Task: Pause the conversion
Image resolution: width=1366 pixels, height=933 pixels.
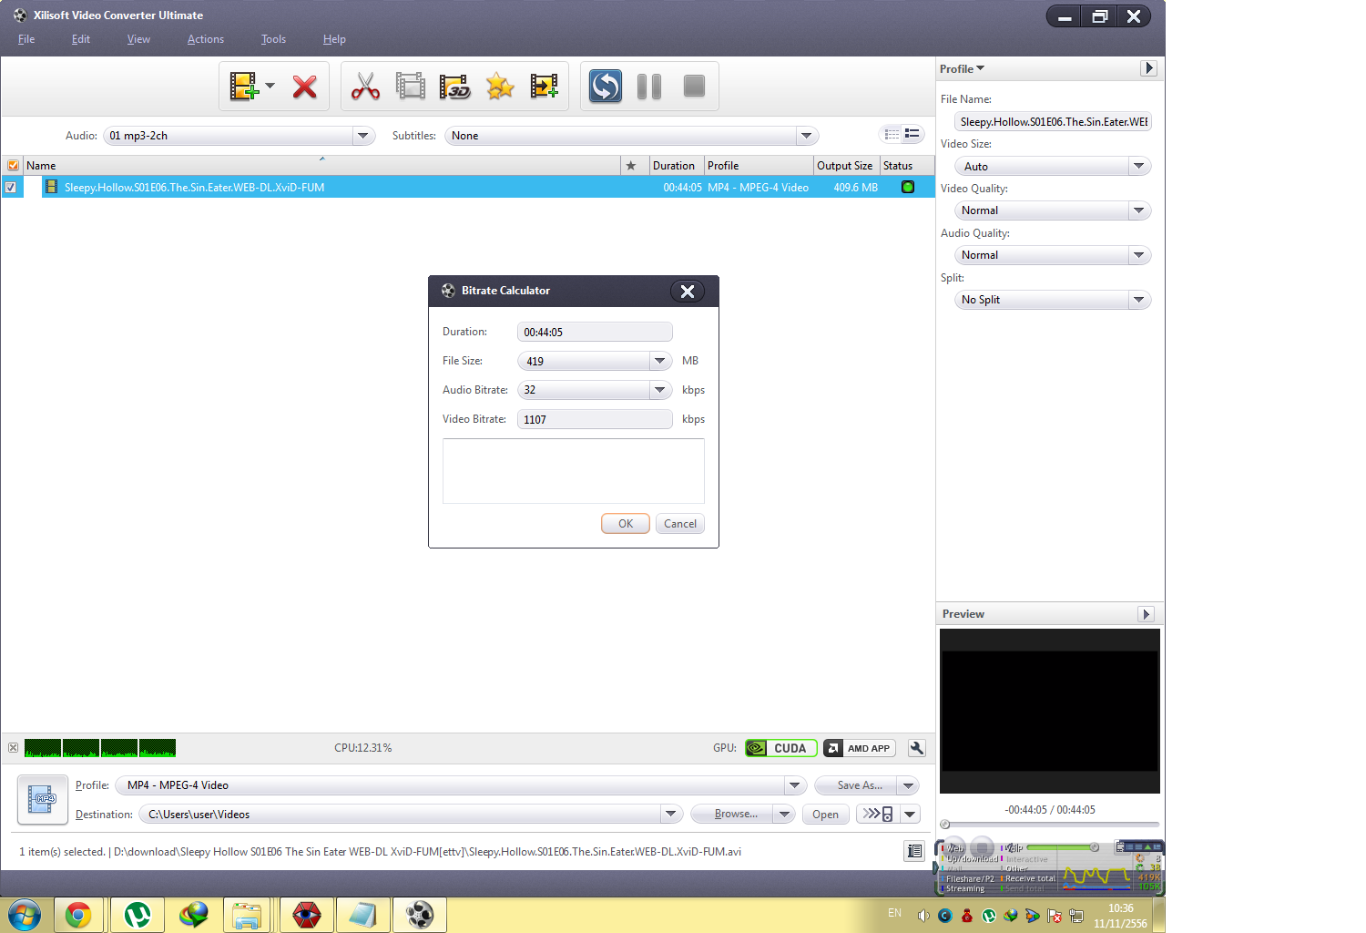Action: [x=649, y=87]
